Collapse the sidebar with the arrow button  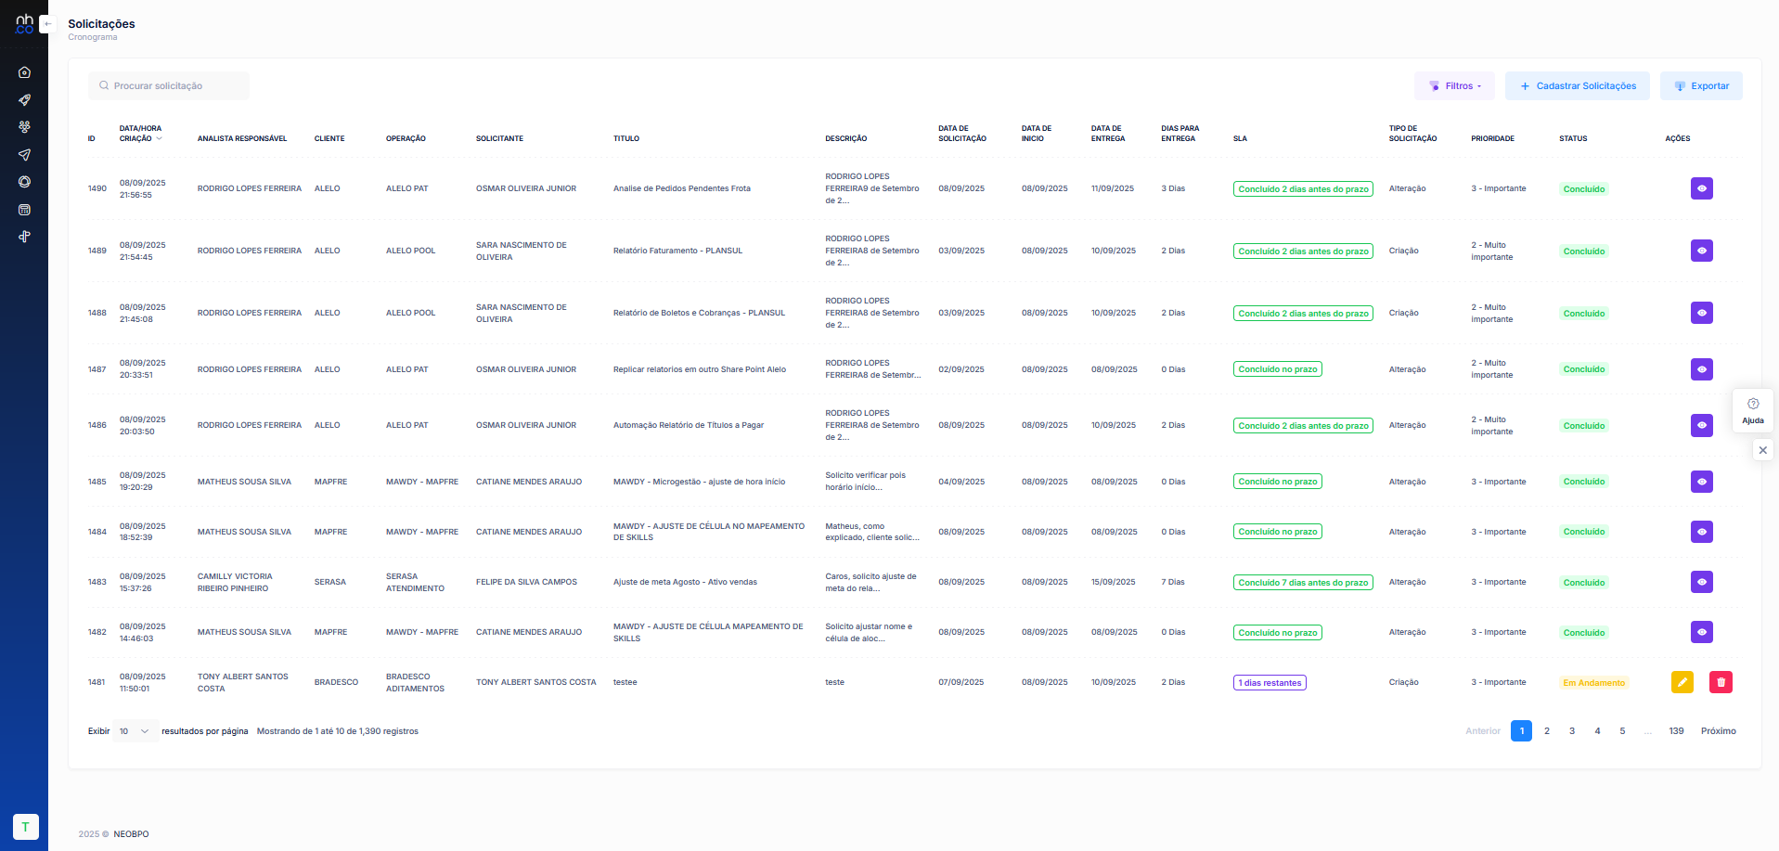[47, 24]
